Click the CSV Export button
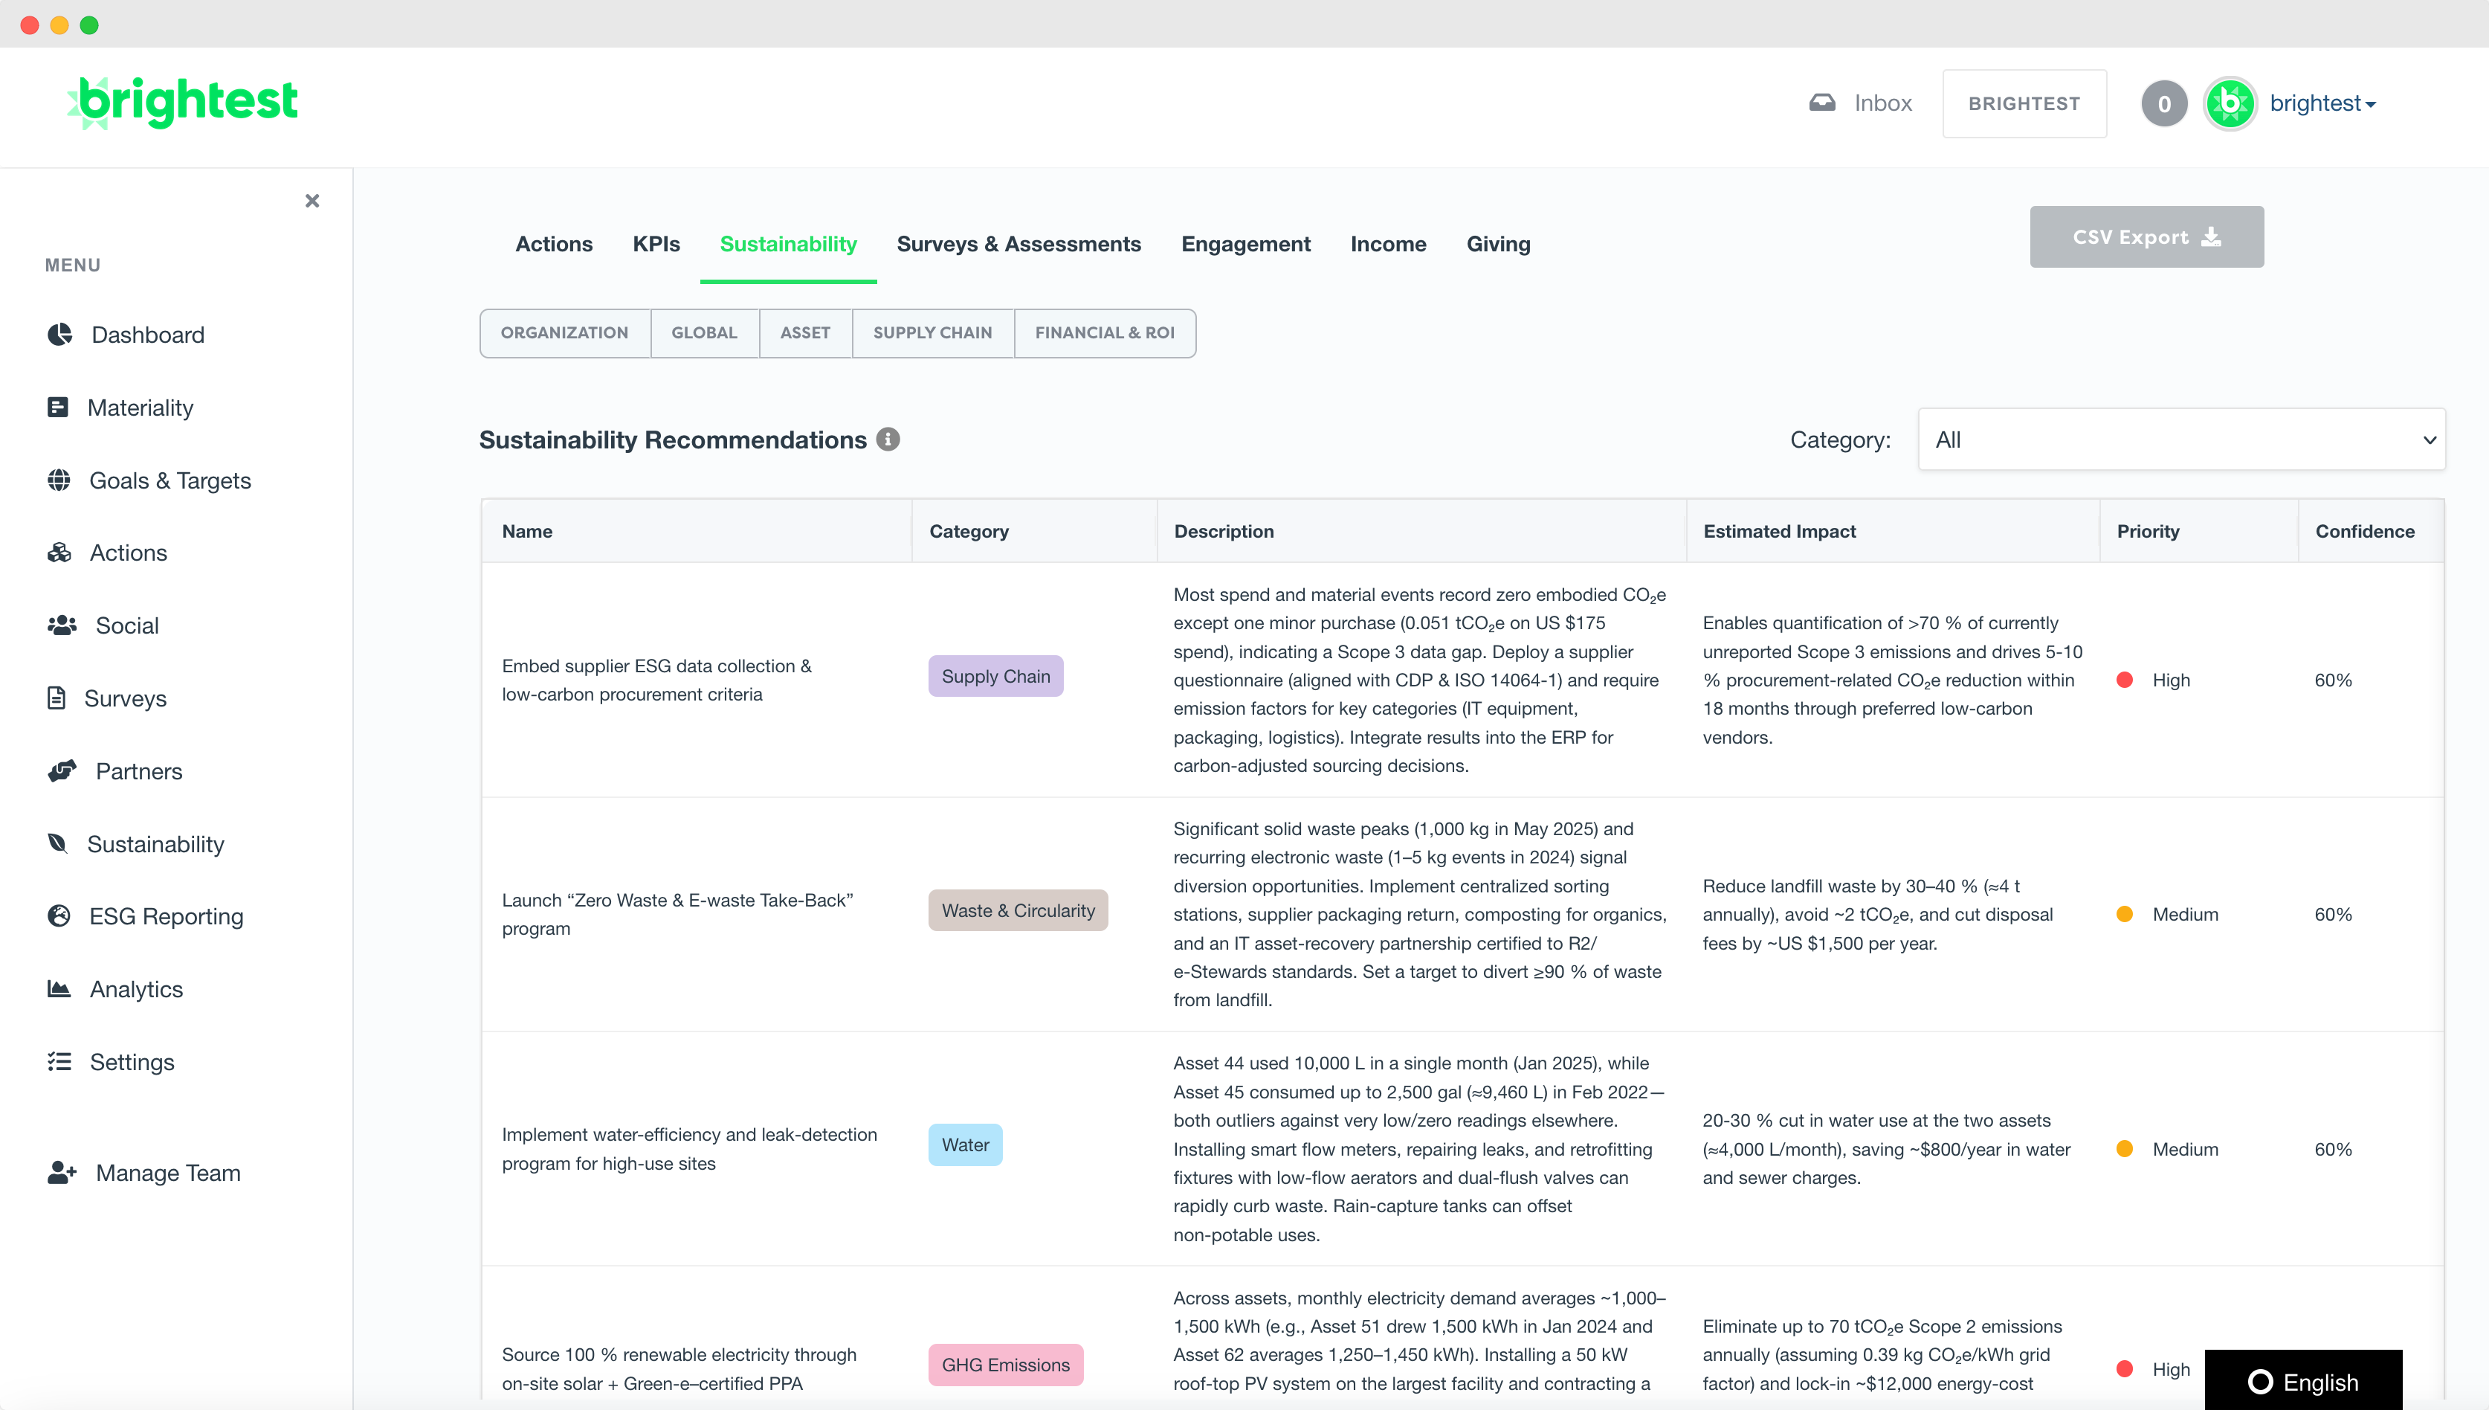2489x1410 pixels. tap(2146, 237)
